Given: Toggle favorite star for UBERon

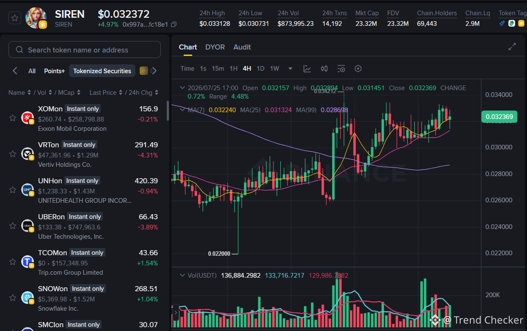Looking at the screenshot, I should pyautogui.click(x=13, y=226).
